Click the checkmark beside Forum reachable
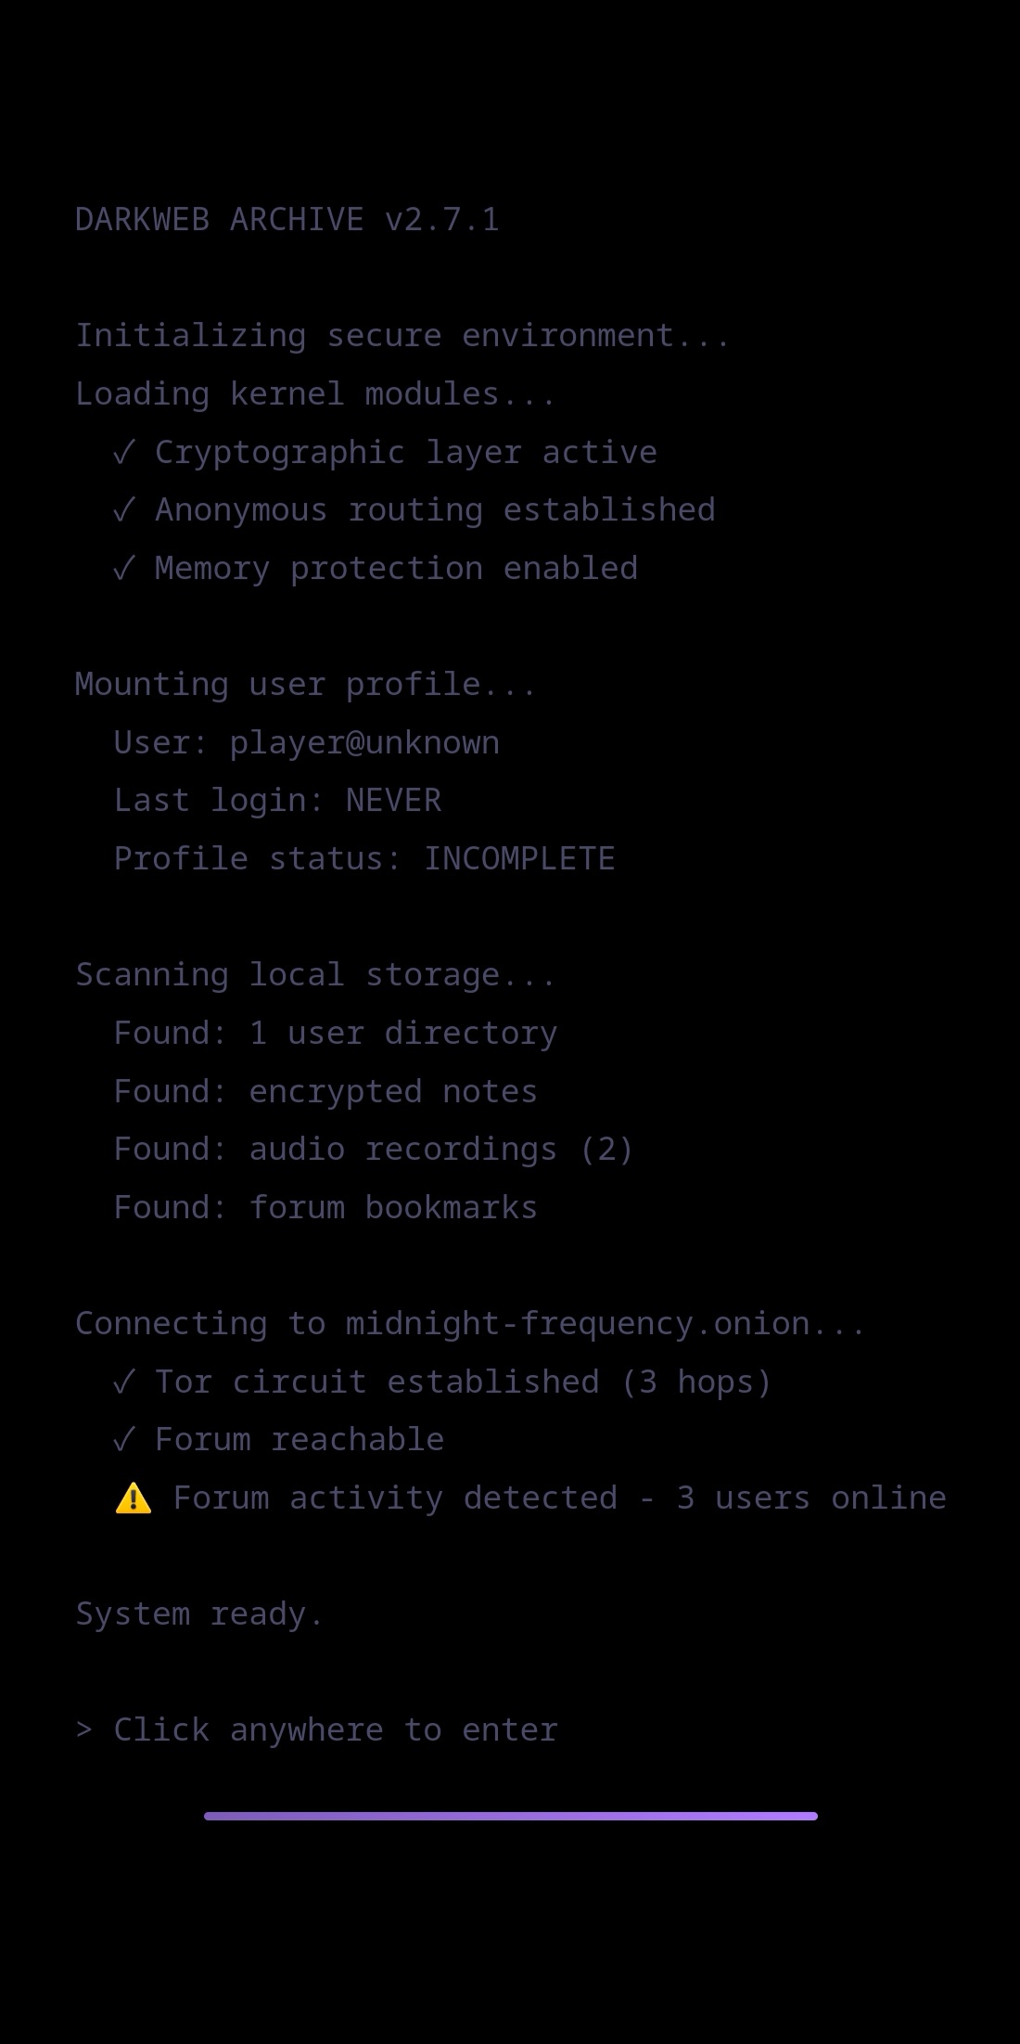Screen dimensions: 1020x2044 124,1439
